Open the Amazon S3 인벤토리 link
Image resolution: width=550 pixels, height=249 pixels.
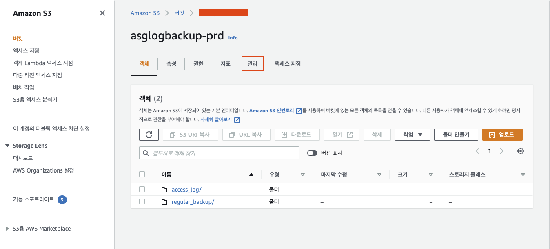[x=272, y=111]
